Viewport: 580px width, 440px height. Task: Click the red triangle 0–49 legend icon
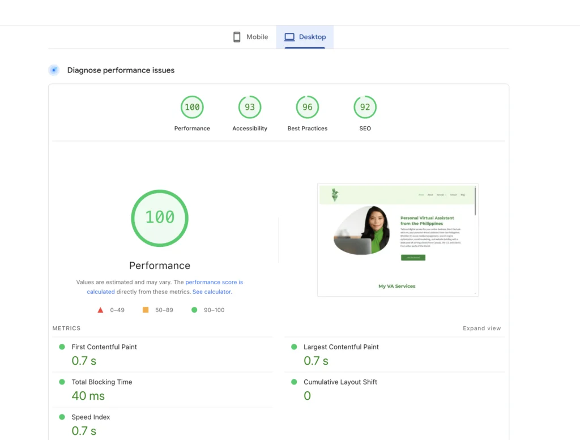coord(100,310)
